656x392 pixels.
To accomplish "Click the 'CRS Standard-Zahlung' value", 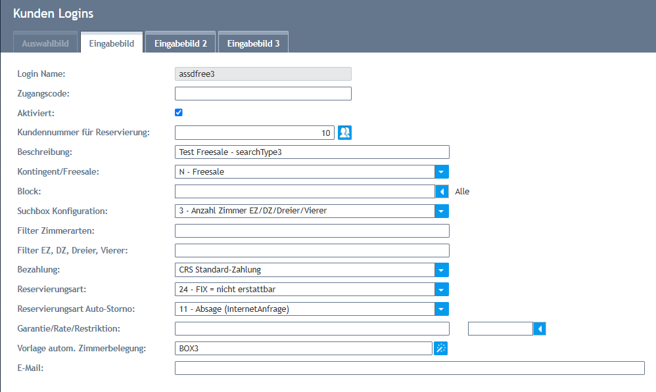I will [x=220, y=270].
